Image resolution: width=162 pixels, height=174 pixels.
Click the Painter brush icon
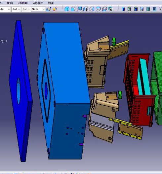[x=49, y=9]
